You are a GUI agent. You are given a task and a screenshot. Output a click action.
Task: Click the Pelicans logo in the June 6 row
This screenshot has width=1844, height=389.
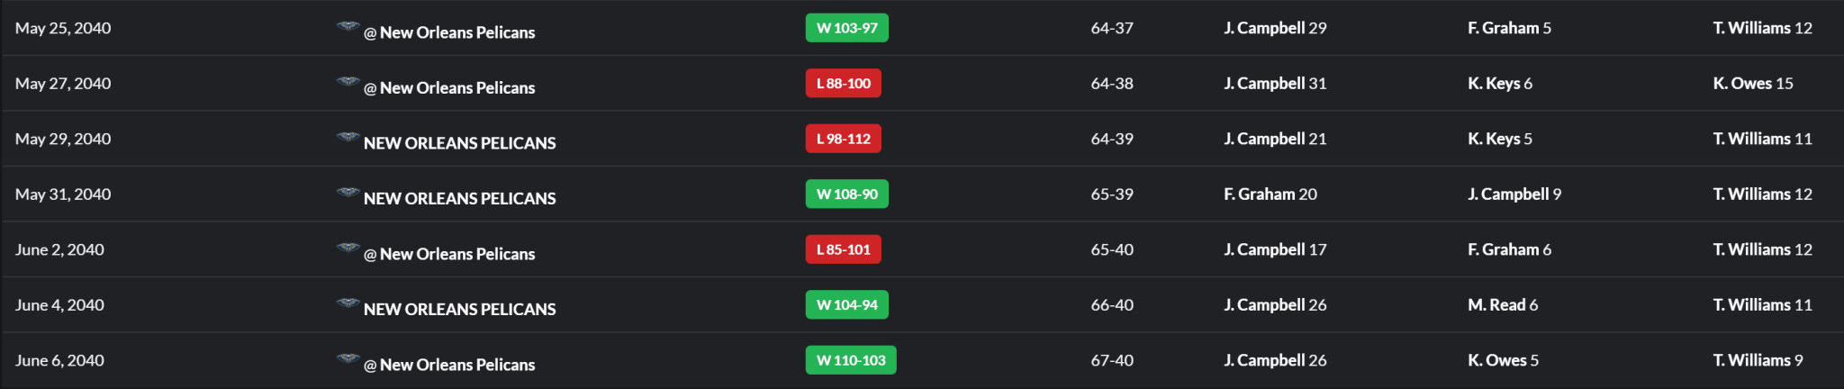click(348, 359)
